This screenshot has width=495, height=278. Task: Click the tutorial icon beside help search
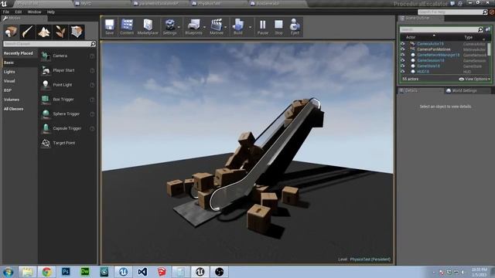click(x=492, y=12)
